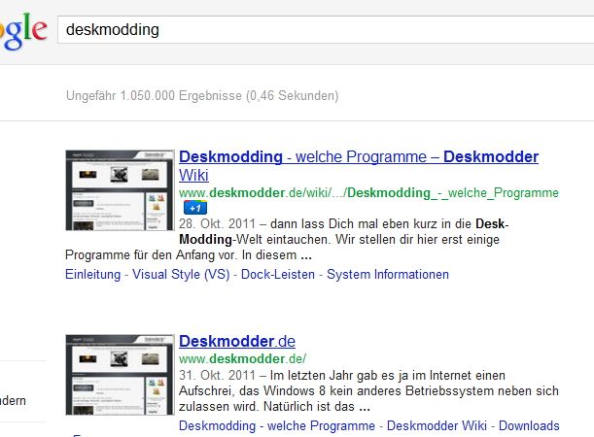The image size is (594, 437).
Task: Open the 'Einleitung' sitelink
Action: click(92, 275)
